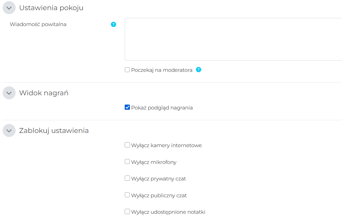This screenshot has width=342, height=221.
Task: Tick the Wyłącz kamery internetowe checkbox
Action: coord(127,145)
